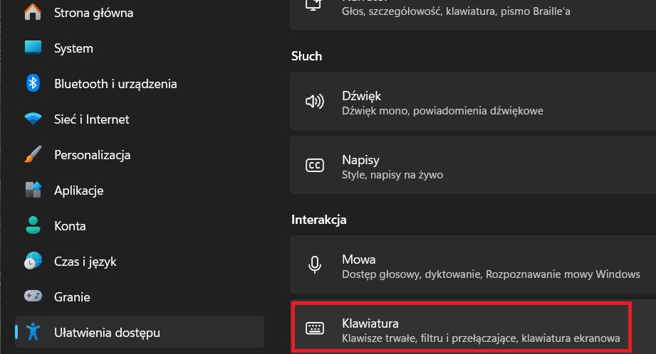Screen dimensions: 656x354
Task: Click the microphone icon on the Mowa card
Action: tap(314, 265)
